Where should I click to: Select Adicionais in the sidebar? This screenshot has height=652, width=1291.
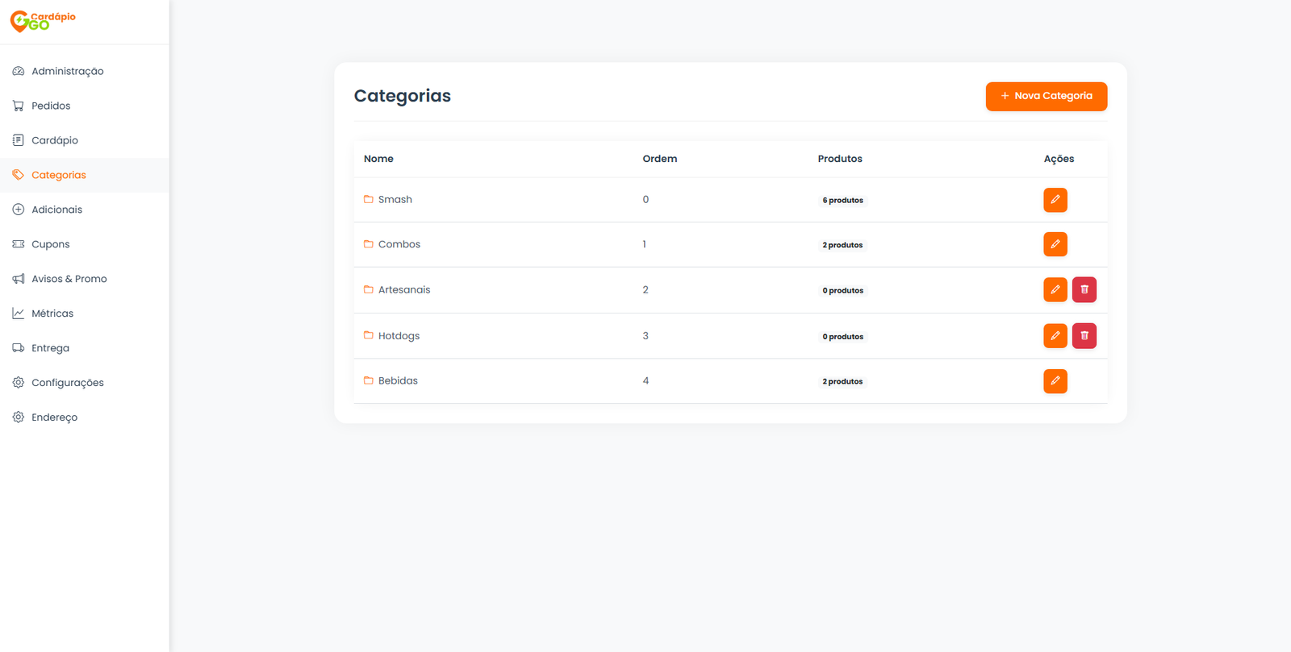click(56, 210)
